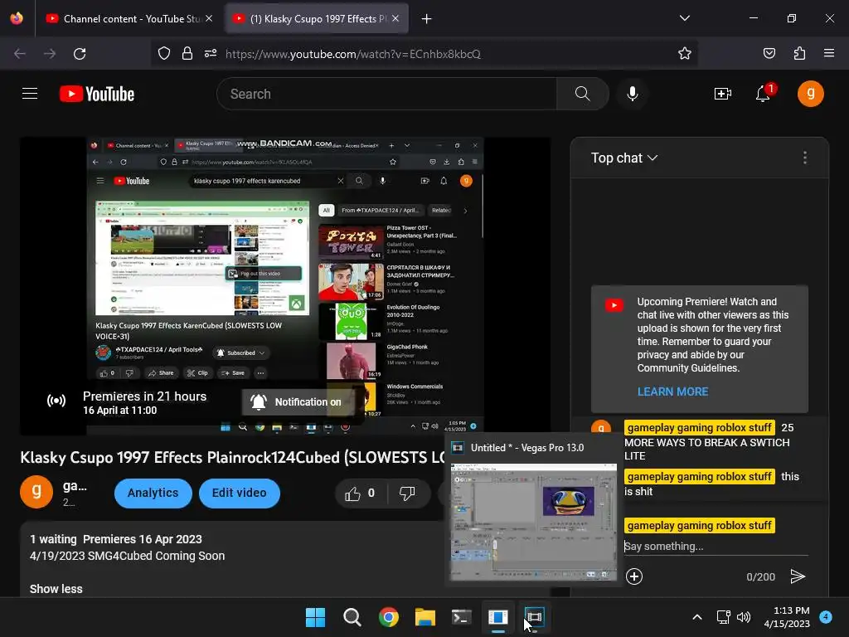Click the Edit video button
Screen dimensions: 849x637
tap(240, 493)
